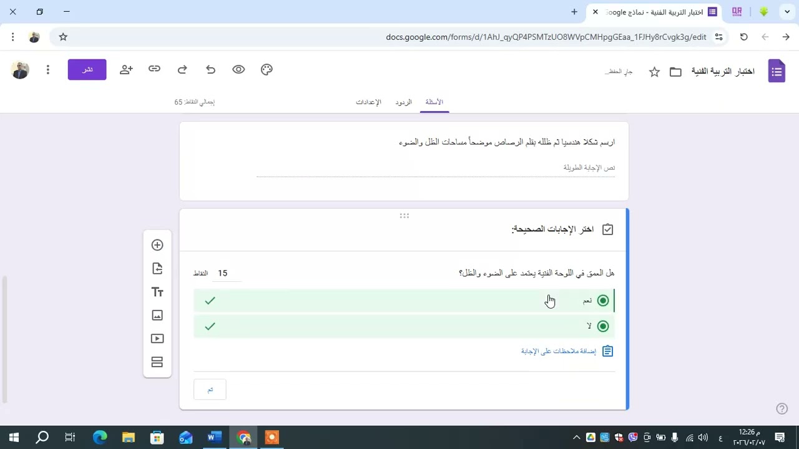Open the first question about drawing a geometric shape
799x449 pixels.
404,161
